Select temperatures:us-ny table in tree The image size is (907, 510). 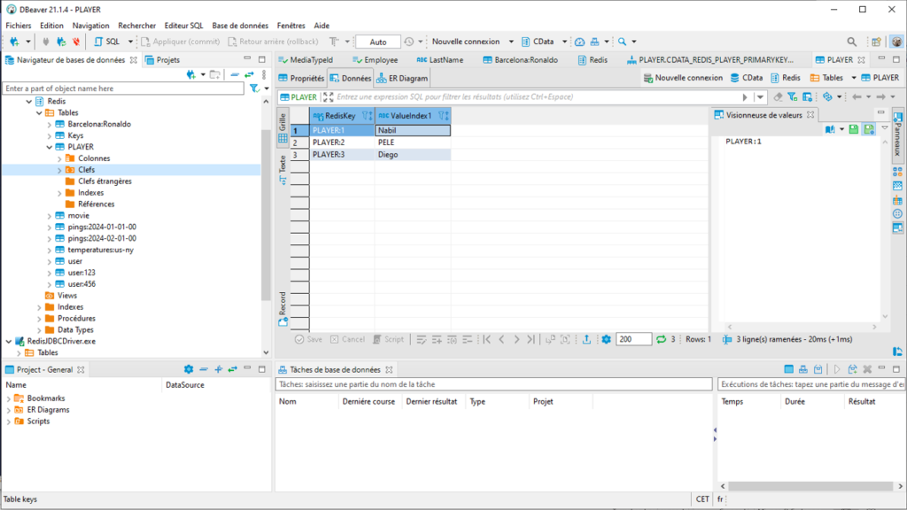coord(101,250)
